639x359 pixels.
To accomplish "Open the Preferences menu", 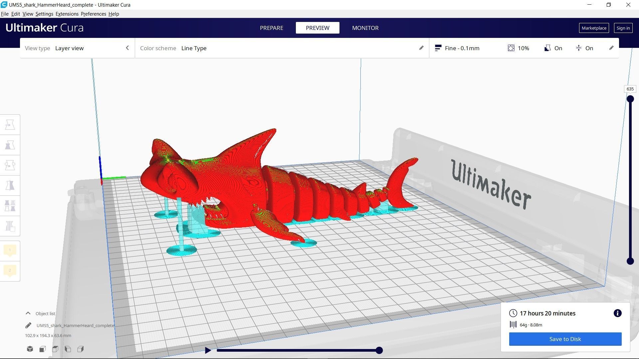I will (94, 14).
